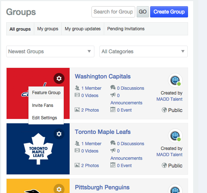The height and width of the screenshot is (193, 207).
Task: Open the Pittsburgh Penguins gear icon
Action: (x=59, y=189)
